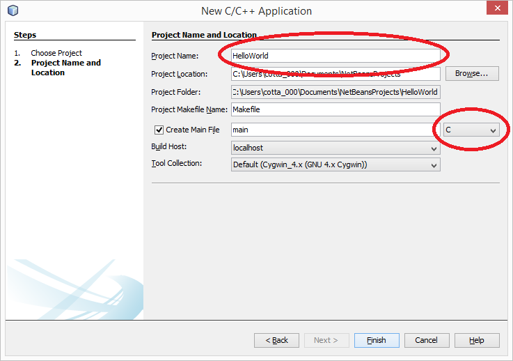Click the Project Location label
Viewport: 513px width, 361px height.
click(180, 74)
